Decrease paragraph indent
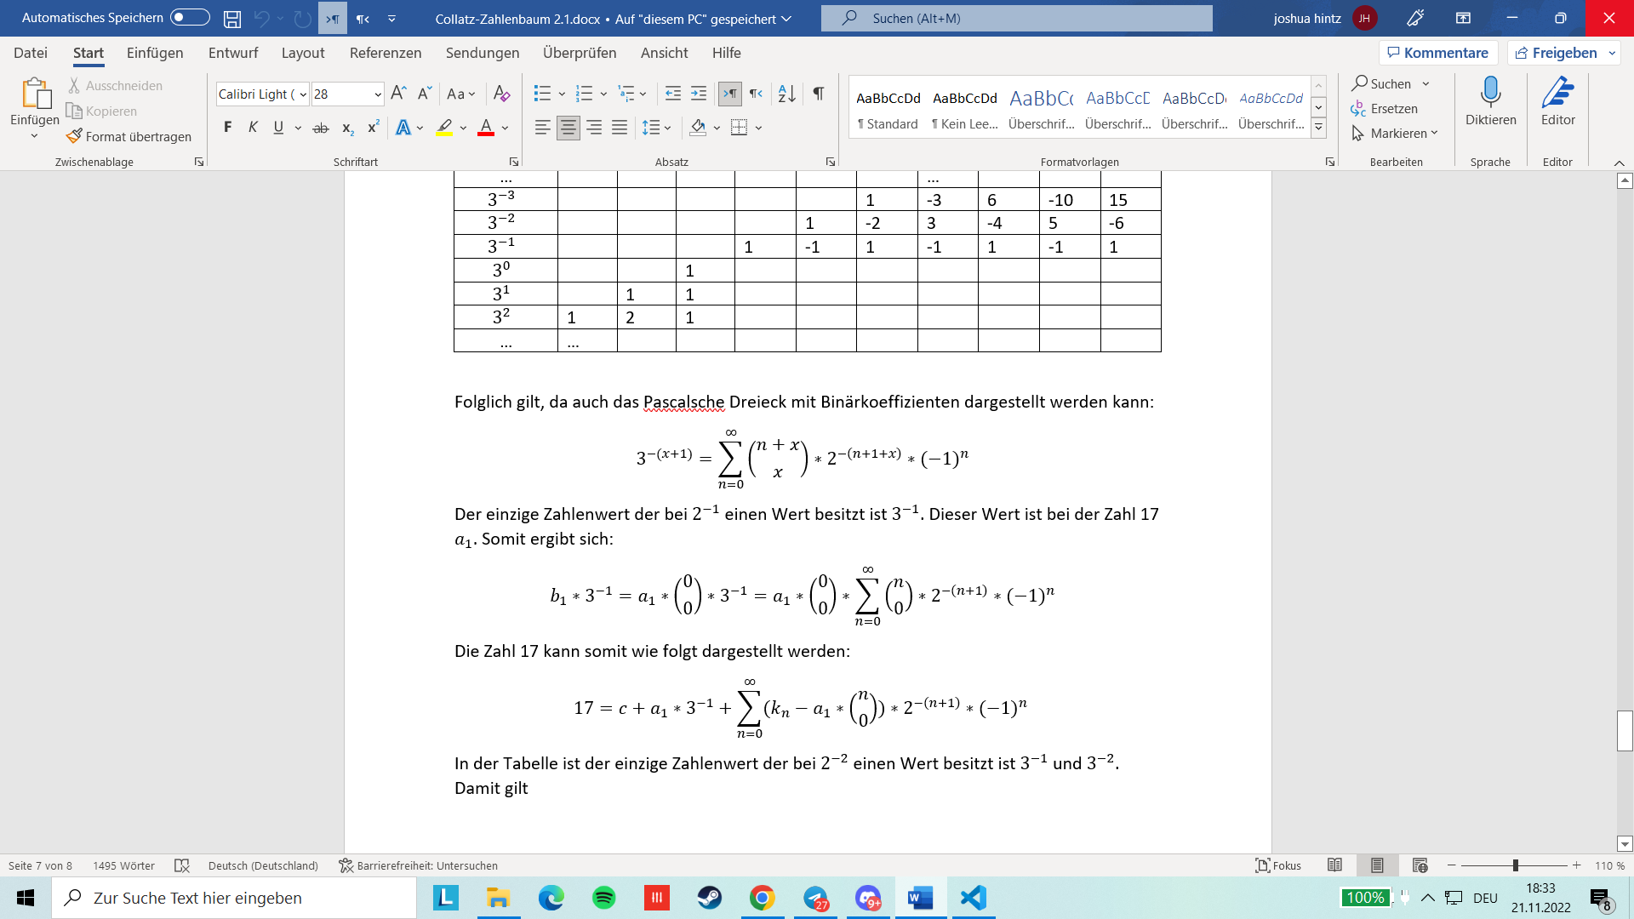Image resolution: width=1634 pixels, height=919 pixels. point(672,94)
